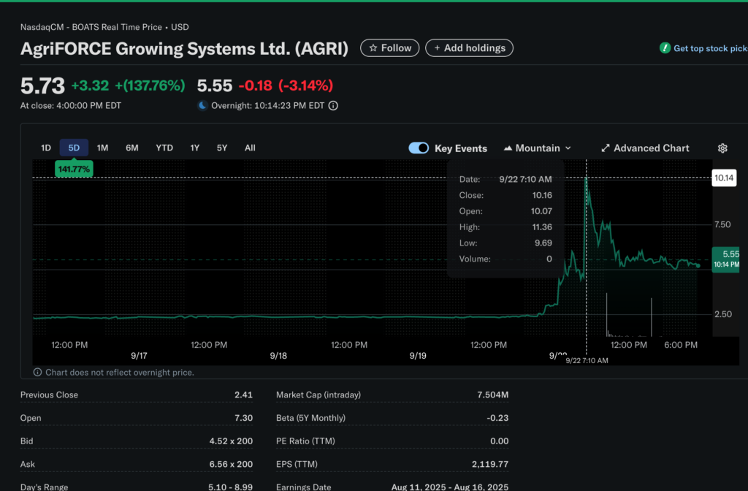748x491 pixels.
Task: Click the star icon to Follow AGRI
Action: point(373,48)
